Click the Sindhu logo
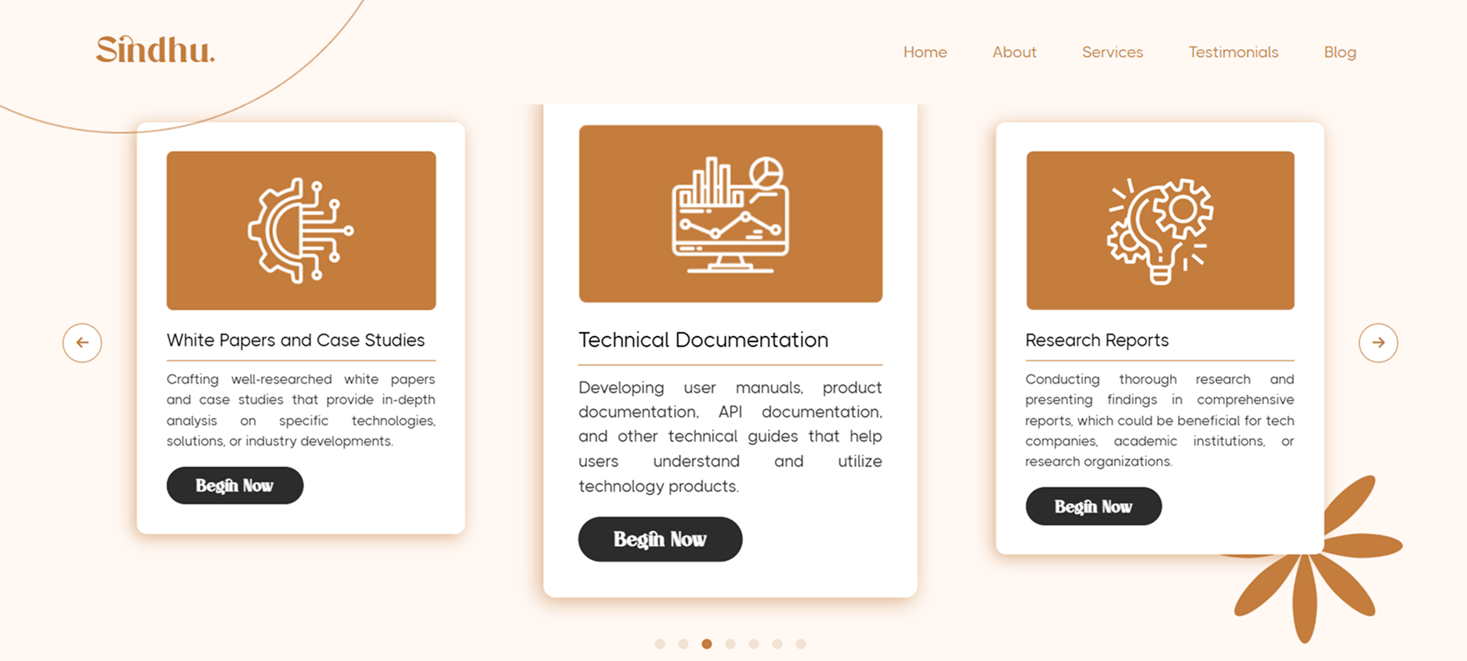The width and height of the screenshot is (1467, 661). tap(155, 49)
